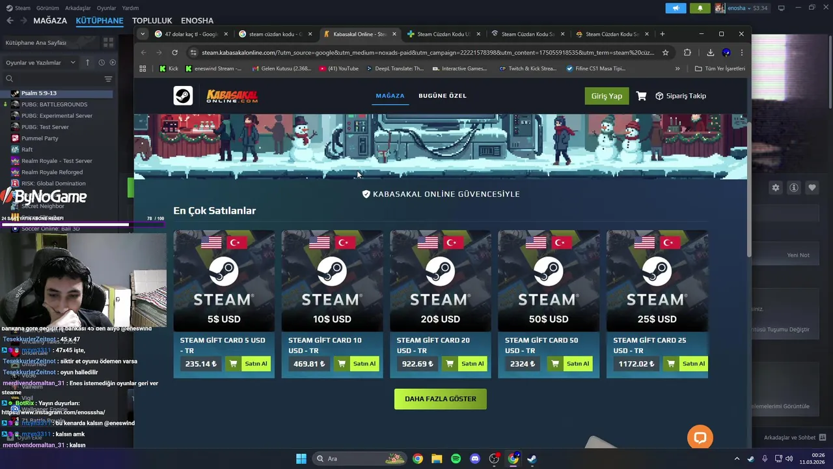
Task: Switch to 'steam cüzdan kodu' Google tab
Action: click(275, 34)
